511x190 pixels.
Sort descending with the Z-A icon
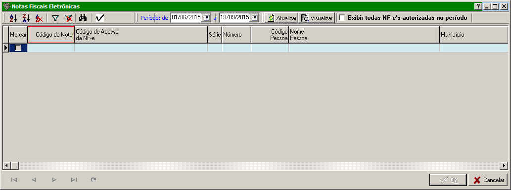point(26,18)
